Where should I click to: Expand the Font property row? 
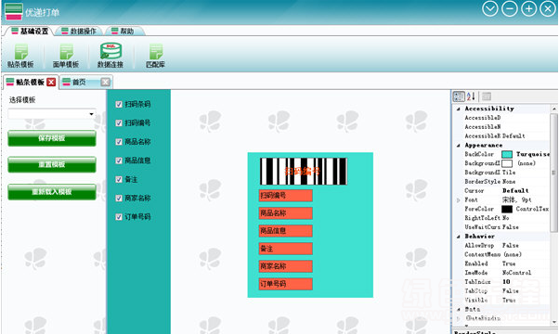pos(459,200)
